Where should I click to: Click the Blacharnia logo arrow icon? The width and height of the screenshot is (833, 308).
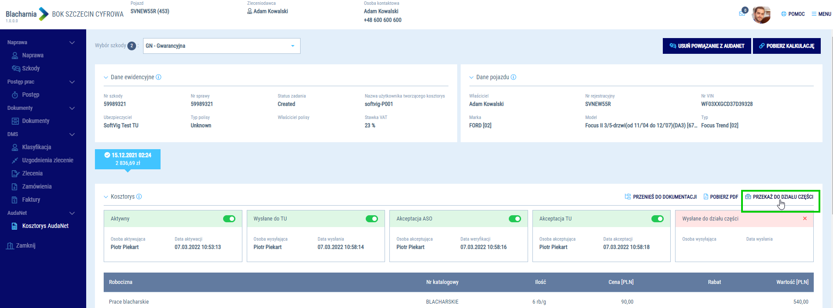point(44,14)
